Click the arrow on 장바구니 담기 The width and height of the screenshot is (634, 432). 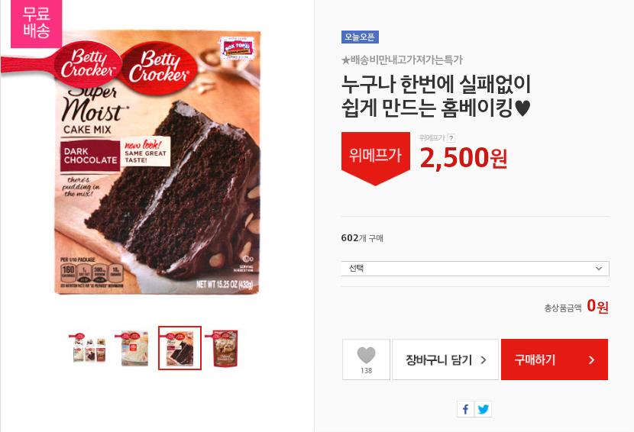pyautogui.click(x=484, y=359)
